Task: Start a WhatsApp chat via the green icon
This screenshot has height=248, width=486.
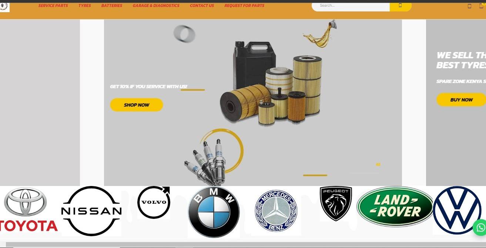Action: 480,227
